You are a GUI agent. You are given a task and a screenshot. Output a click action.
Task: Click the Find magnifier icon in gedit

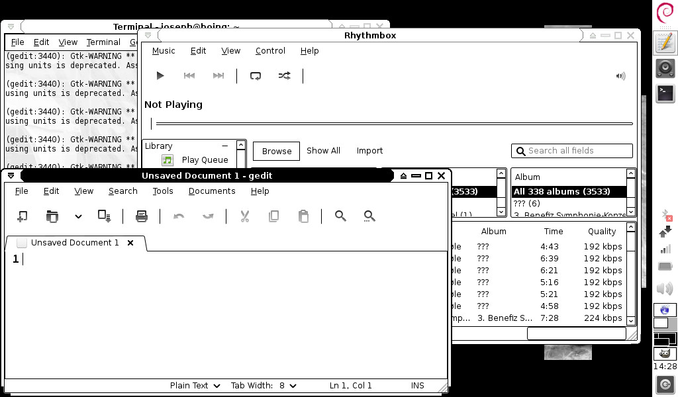(x=340, y=216)
